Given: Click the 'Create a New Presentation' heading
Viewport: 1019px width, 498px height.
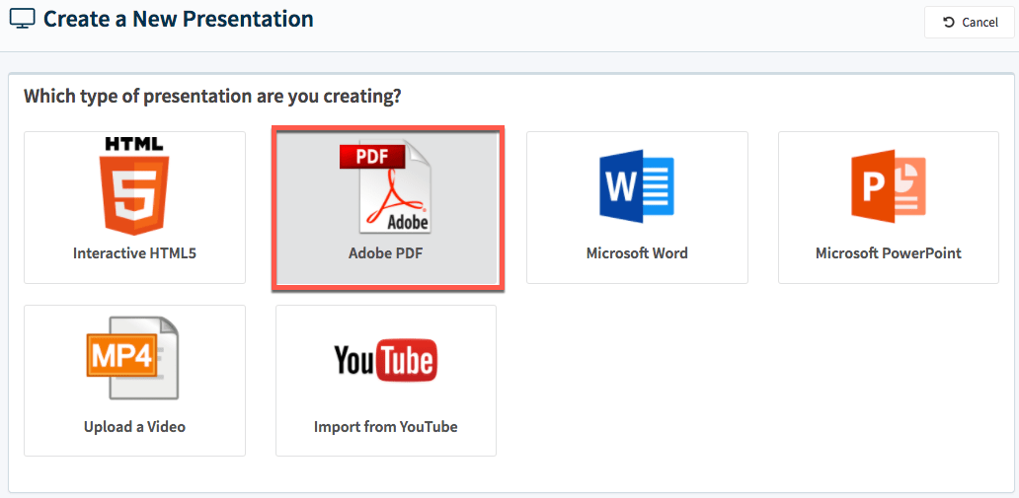Looking at the screenshot, I should click(178, 19).
